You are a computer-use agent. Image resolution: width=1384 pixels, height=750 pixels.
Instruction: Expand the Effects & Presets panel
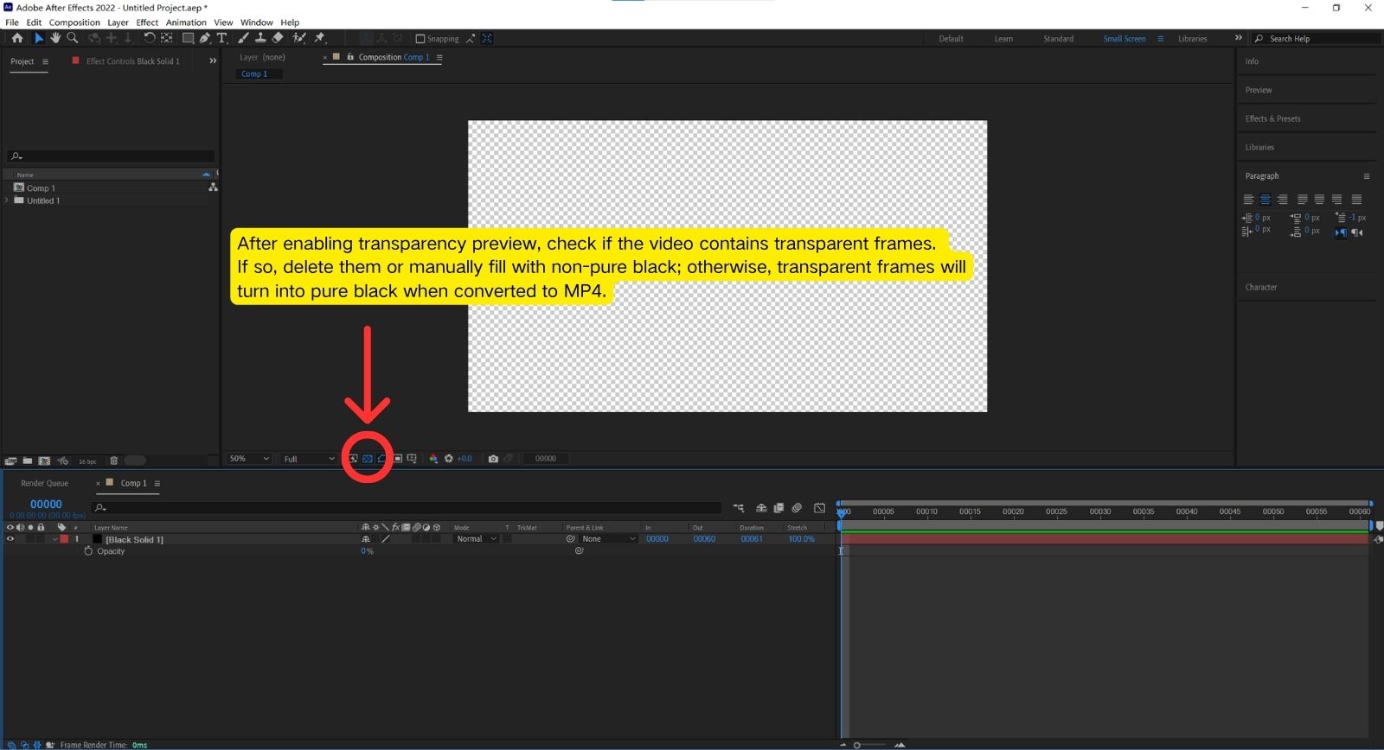[x=1272, y=118]
